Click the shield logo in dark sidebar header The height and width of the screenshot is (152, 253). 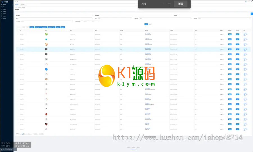[x=2, y=2]
